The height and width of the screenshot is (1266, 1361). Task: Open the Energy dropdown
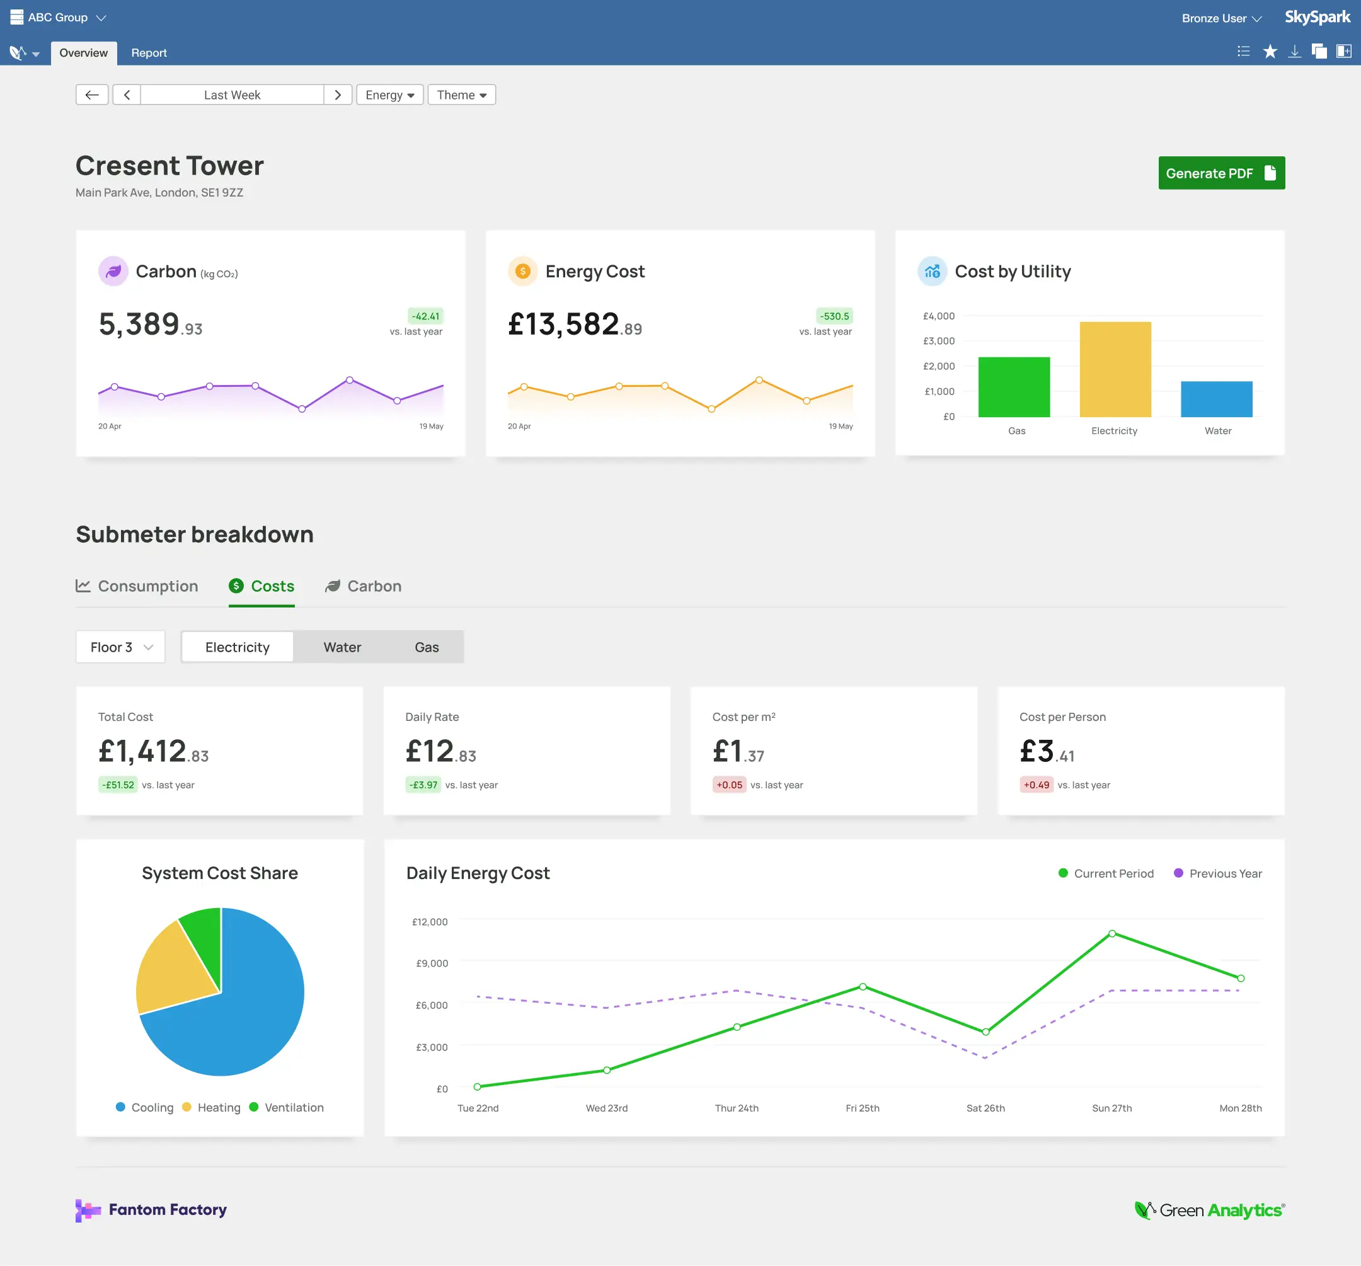click(389, 95)
